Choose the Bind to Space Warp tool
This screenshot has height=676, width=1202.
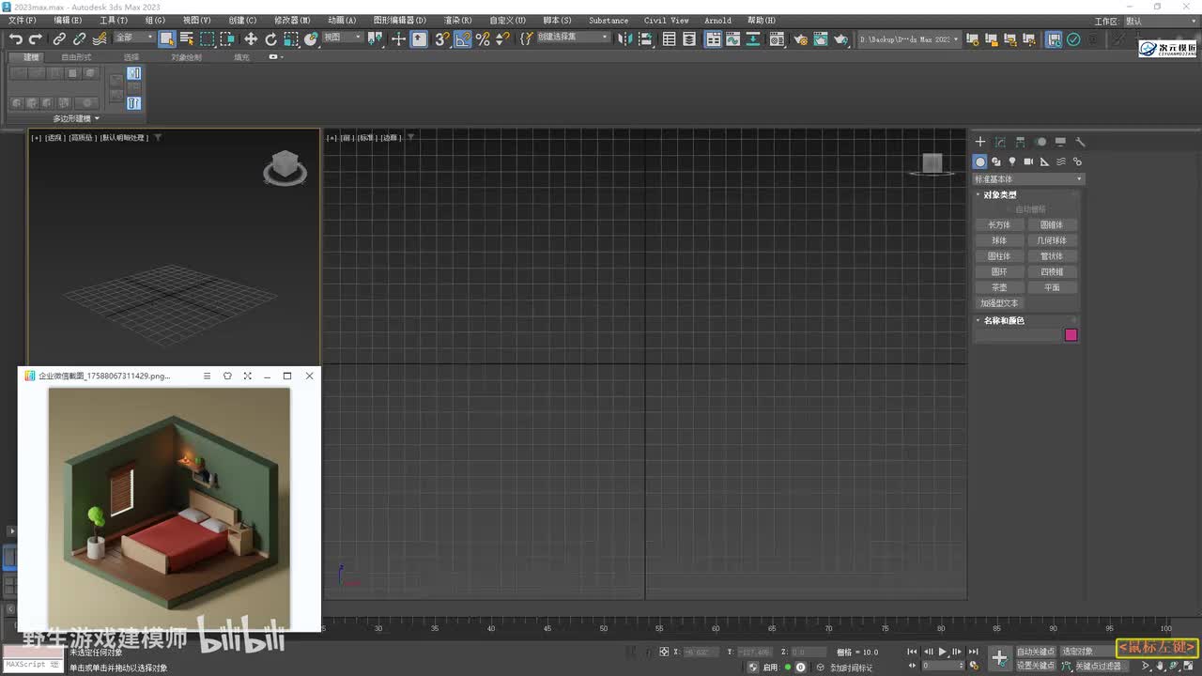[x=99, y=38]
